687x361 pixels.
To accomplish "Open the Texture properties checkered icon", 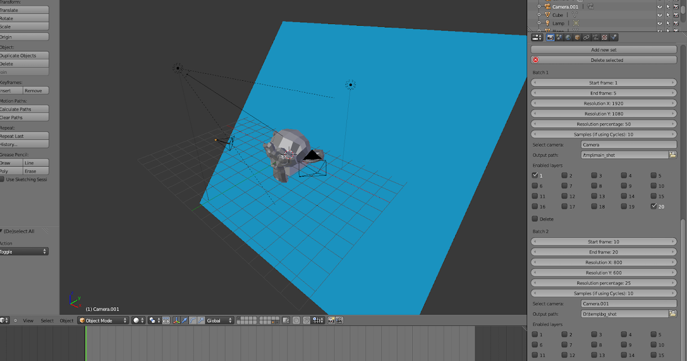I will [x=605, y=37].
